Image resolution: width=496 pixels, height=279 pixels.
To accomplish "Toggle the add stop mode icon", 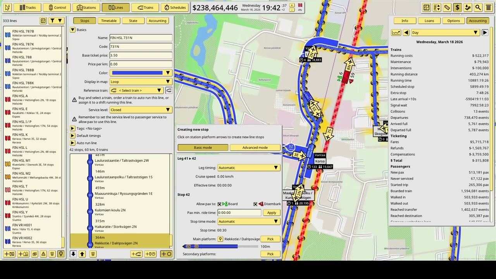I will click(x=166, y=254).
